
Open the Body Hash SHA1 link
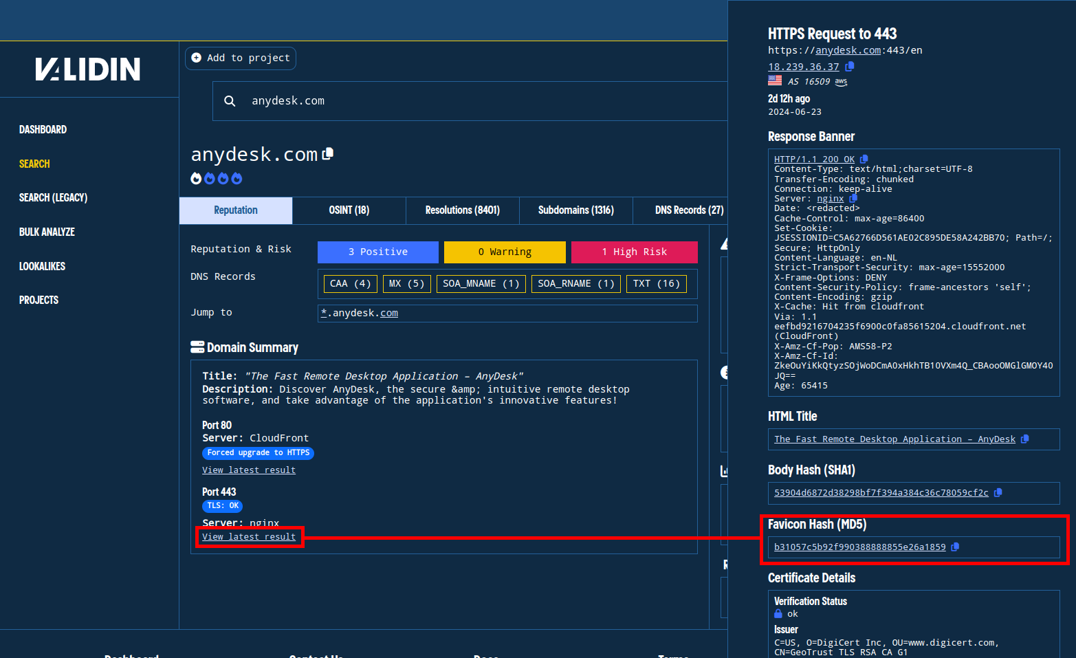[881, 493]
